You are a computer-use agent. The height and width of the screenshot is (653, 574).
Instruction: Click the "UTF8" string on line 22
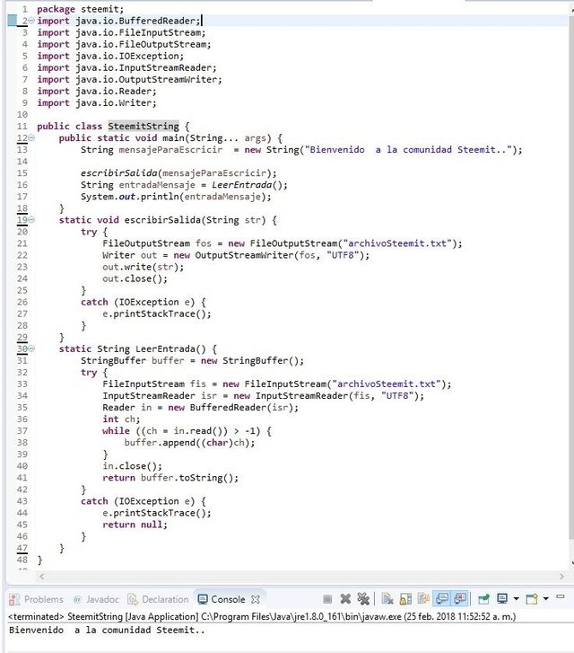pos(343,255)
